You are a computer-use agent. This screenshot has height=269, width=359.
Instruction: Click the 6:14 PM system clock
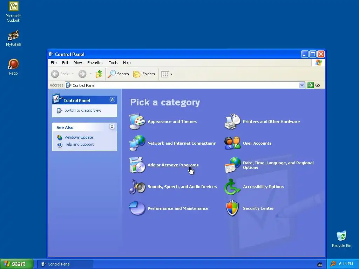click(x=346, y=264)
